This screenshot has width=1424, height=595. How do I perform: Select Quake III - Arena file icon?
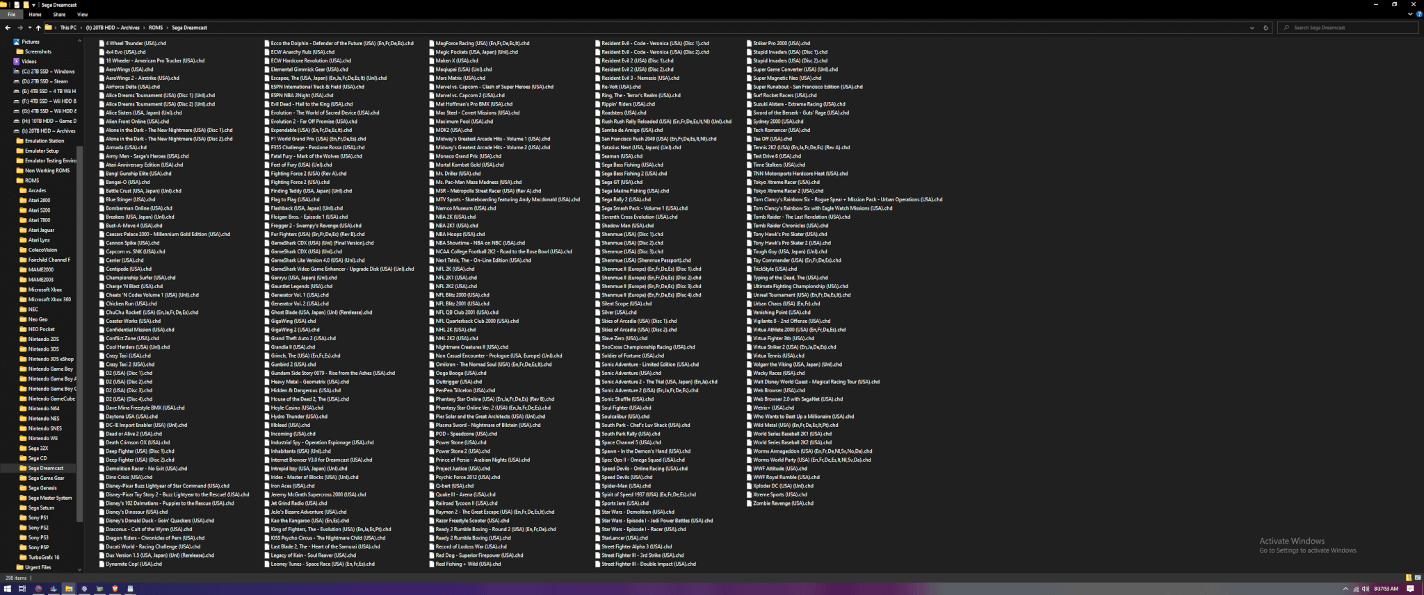[x=432, y=494]
